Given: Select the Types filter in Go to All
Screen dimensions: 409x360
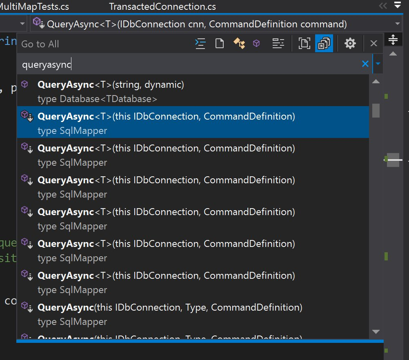Looking at the screenshot, I should 240,43.
